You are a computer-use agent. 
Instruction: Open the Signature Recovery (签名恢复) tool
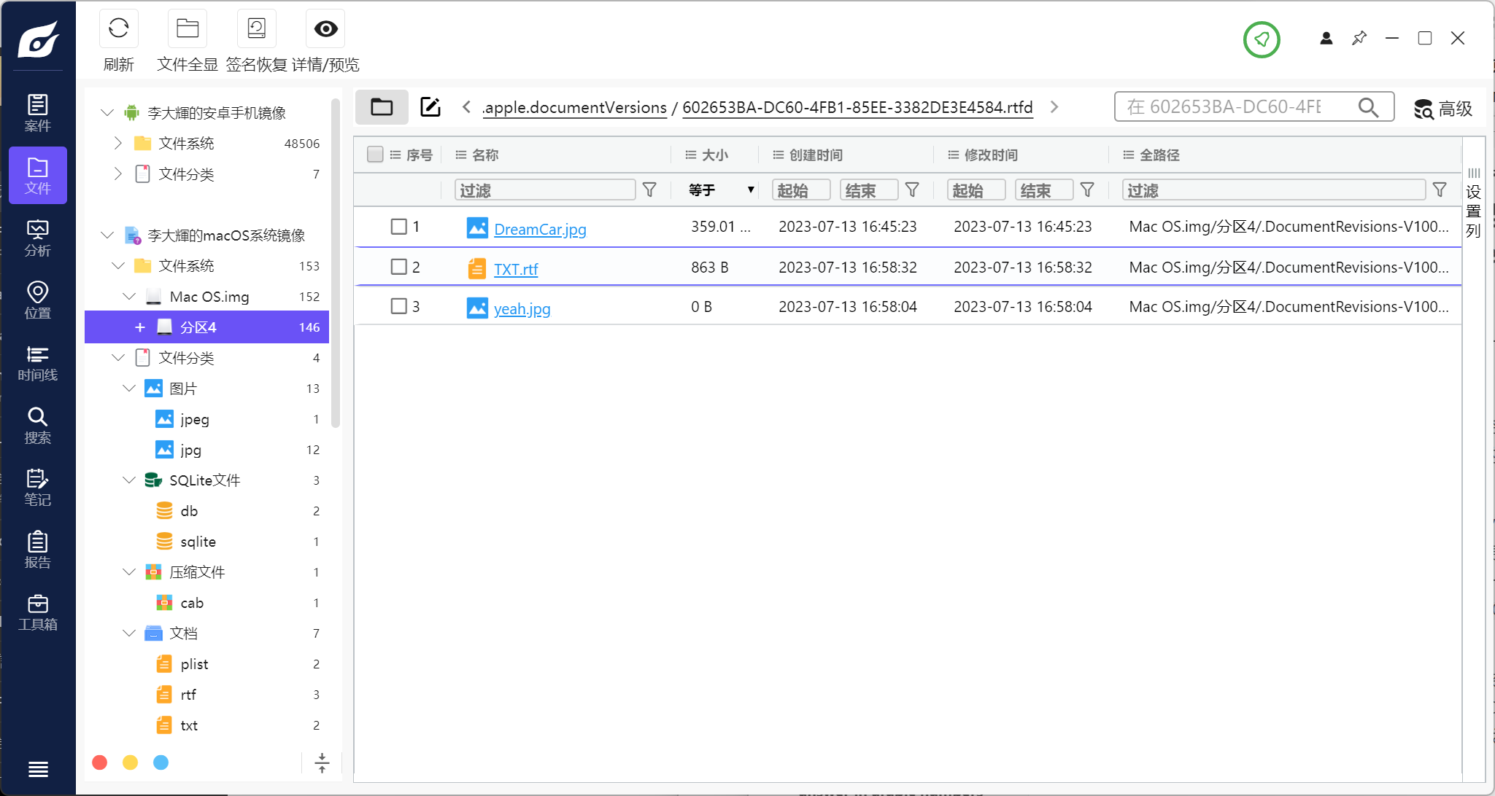(x=256, y=29)
